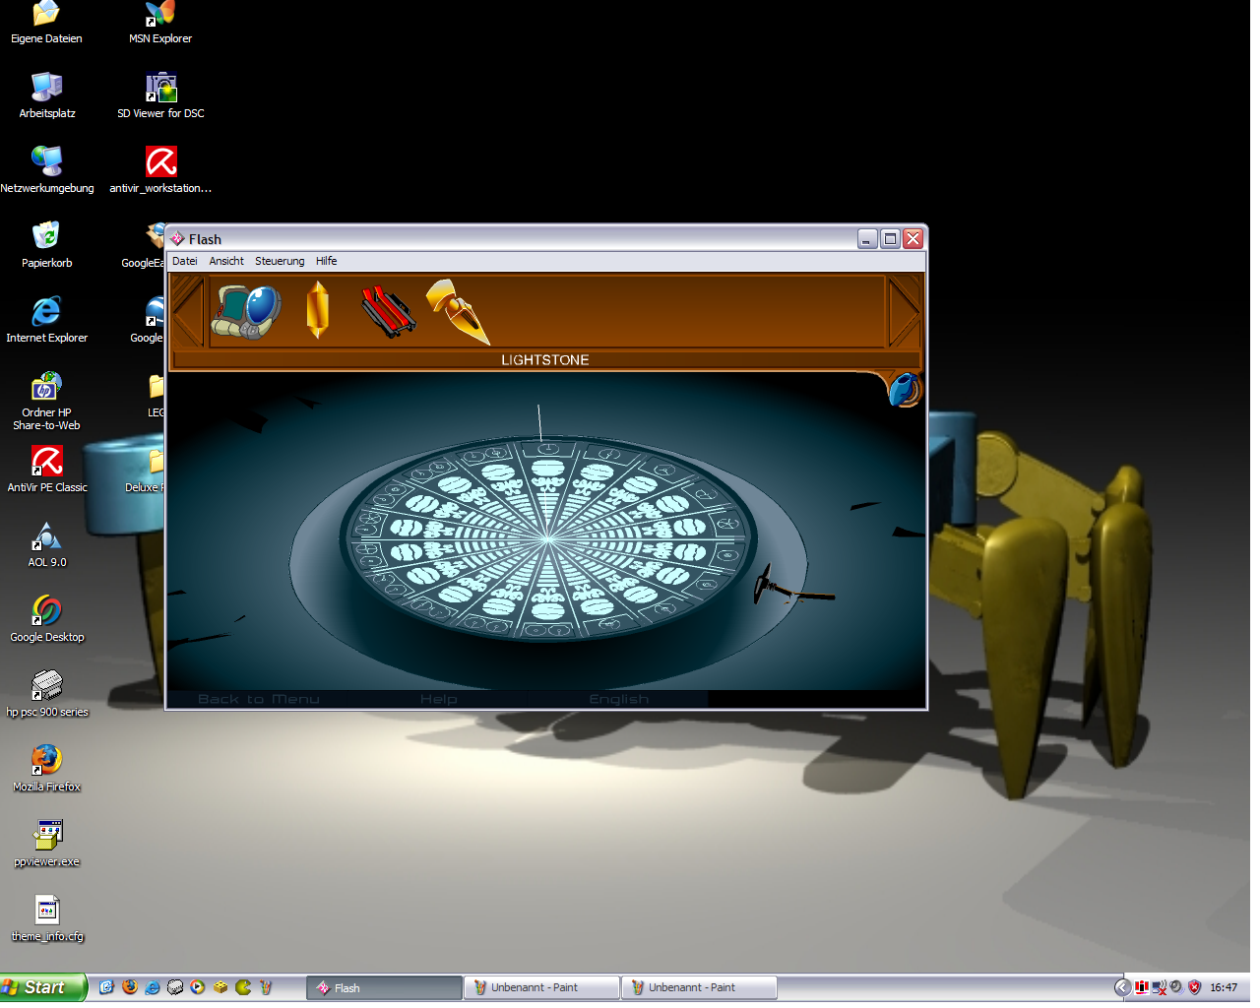1260x1008 pixels.
Task: Open the Datei menu
Action: coord(184,261)
